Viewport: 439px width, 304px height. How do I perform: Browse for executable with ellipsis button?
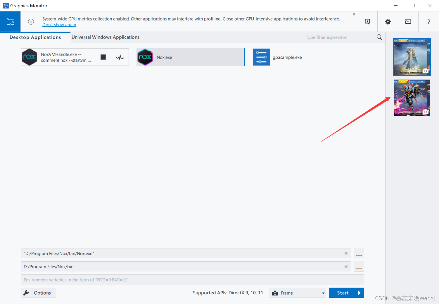coord(359,253)
